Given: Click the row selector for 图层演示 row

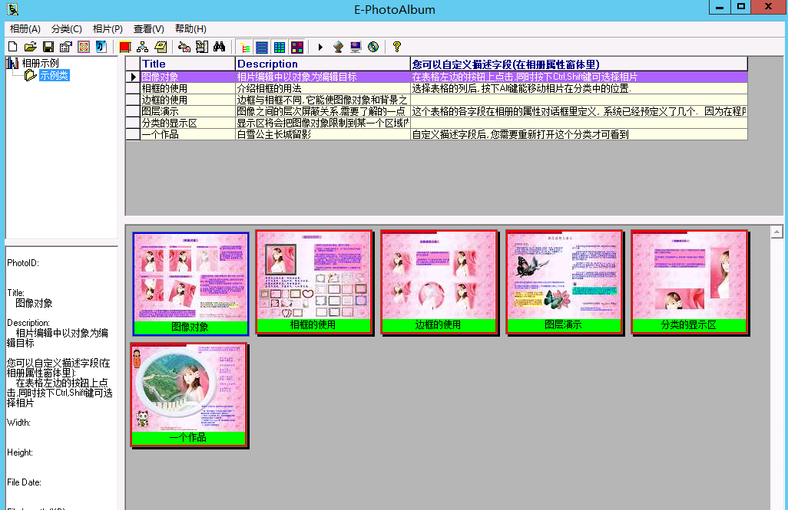Looking at the screenshot, I should pyautogui.click(x=133, y=111).
